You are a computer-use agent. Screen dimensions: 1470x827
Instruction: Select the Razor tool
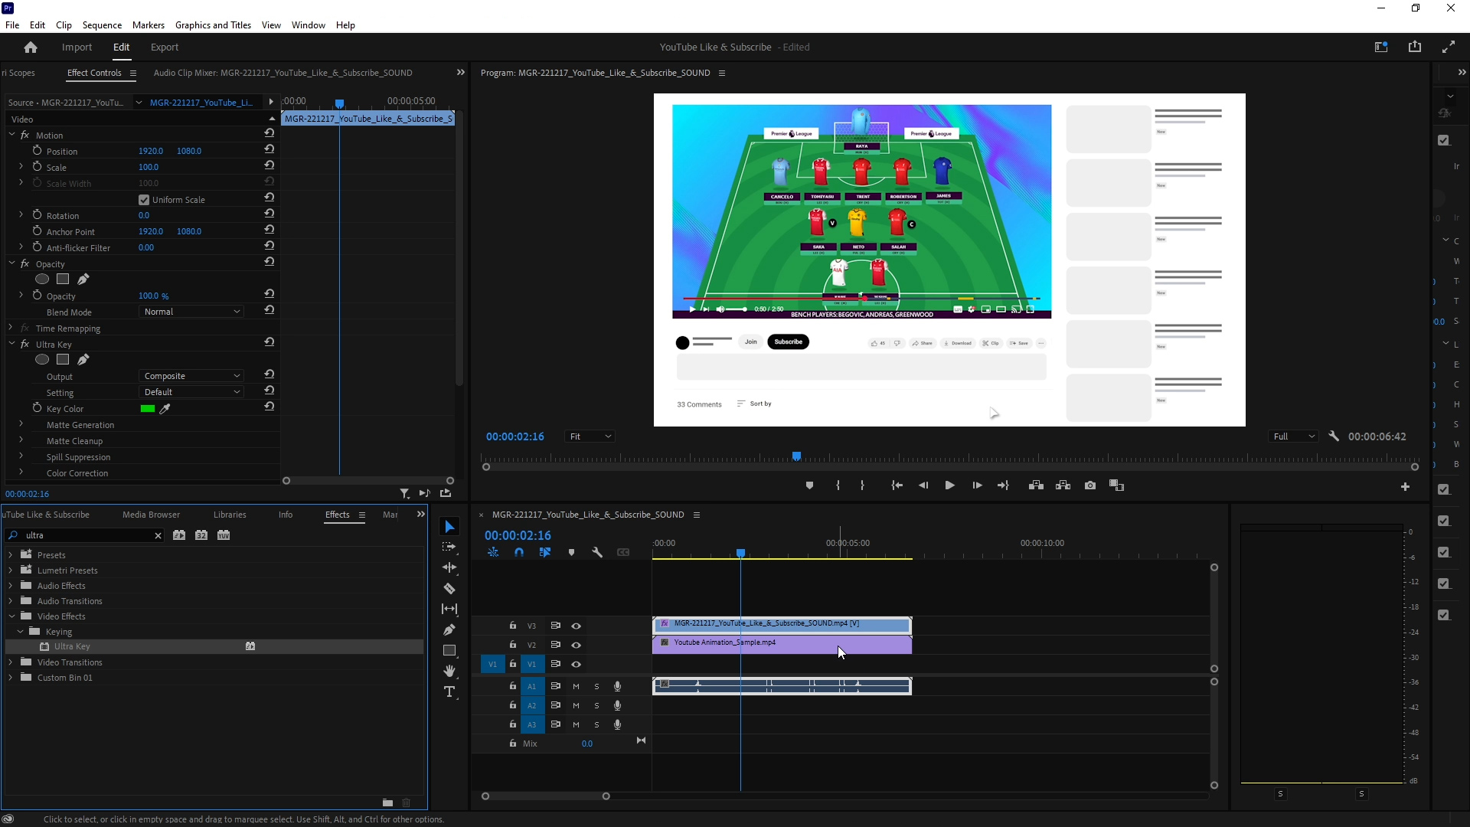coord(450,588)
